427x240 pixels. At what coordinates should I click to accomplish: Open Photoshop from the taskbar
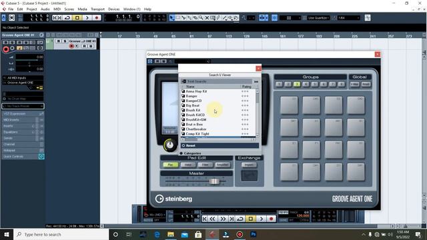point(254,234)
